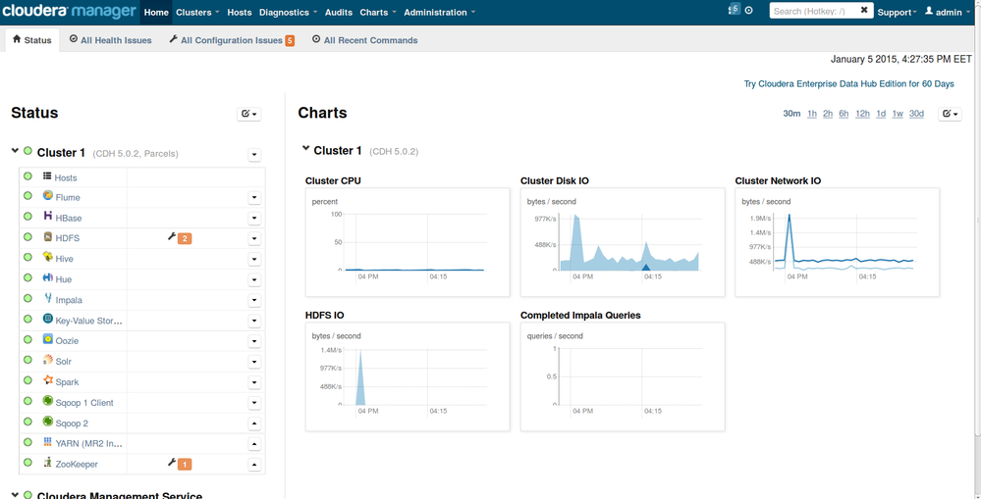This screenshot has width=981, height=499.
Task: Switch to All Configuration Issues tab
Action: [x=232, y=40]
